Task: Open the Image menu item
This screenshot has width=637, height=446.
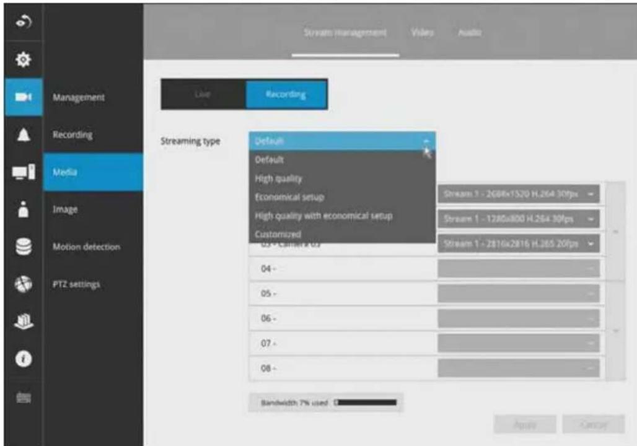Action: point(65,209)
